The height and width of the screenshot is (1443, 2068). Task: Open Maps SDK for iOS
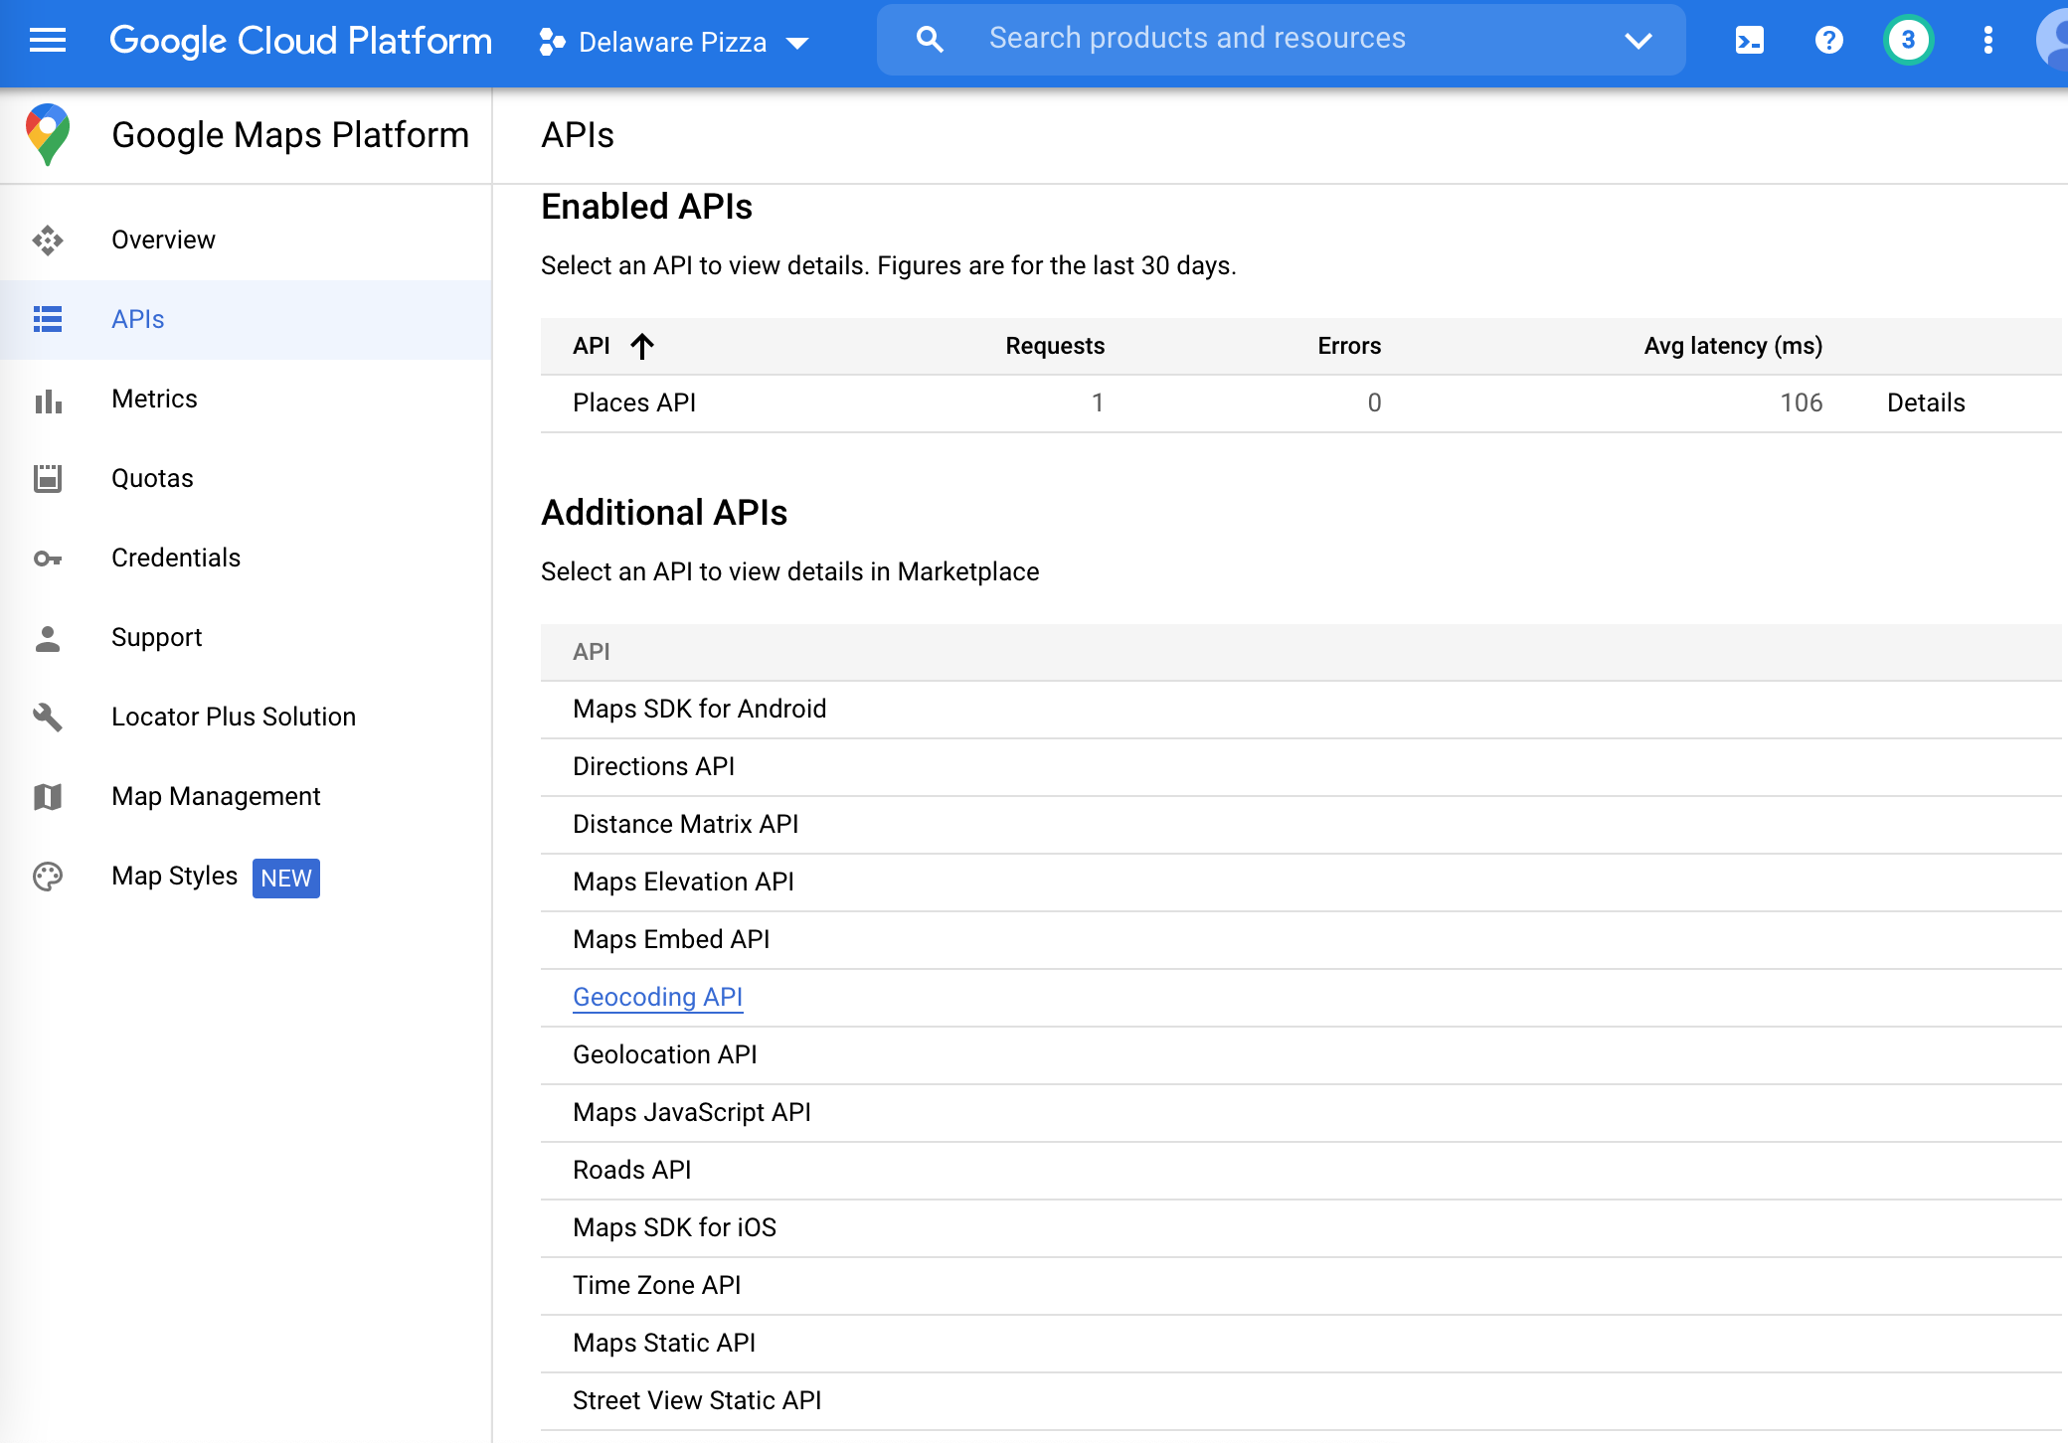pyautogui.click(x=674, y=1227)
